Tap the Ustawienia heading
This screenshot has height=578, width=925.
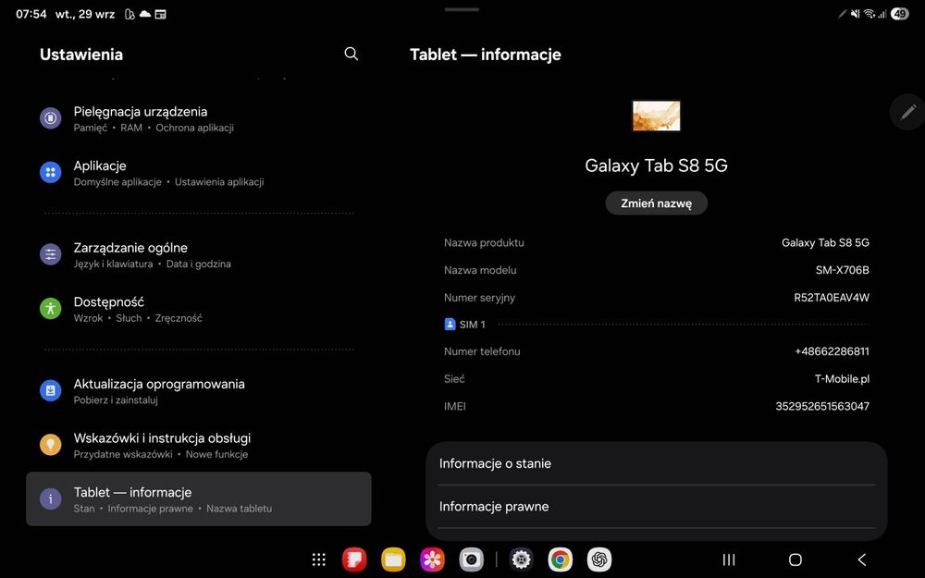[81, 55]
